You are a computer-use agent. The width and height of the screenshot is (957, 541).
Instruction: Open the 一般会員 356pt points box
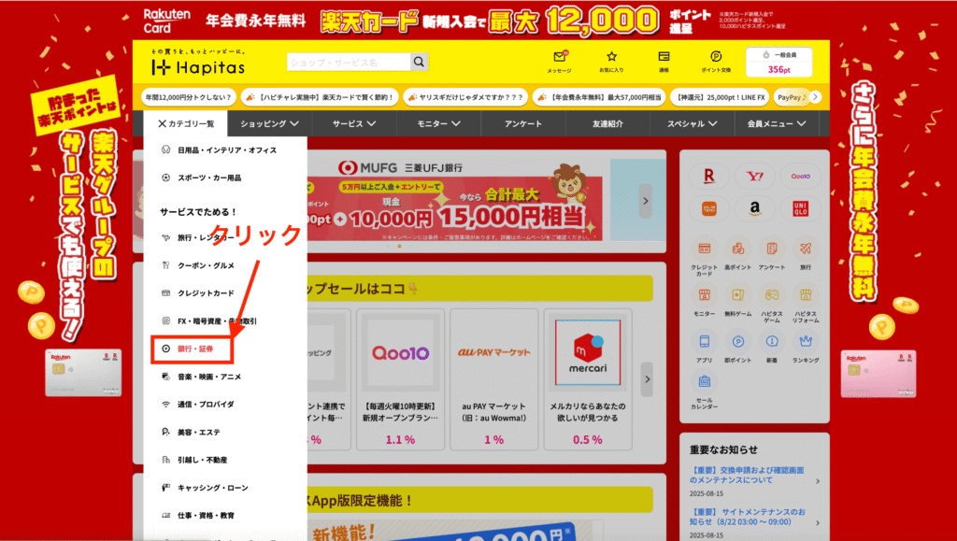[x=778, y=63]
